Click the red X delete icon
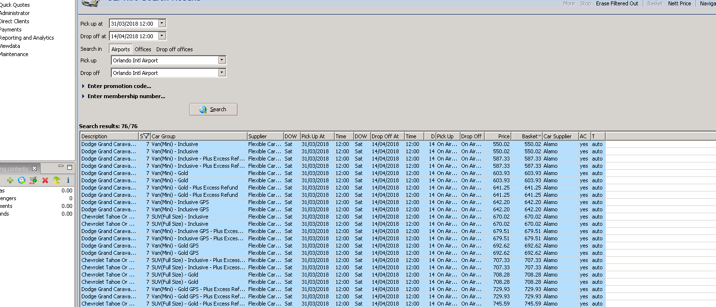This screenshot has width=716, height=307. click(x=45, y=180)
